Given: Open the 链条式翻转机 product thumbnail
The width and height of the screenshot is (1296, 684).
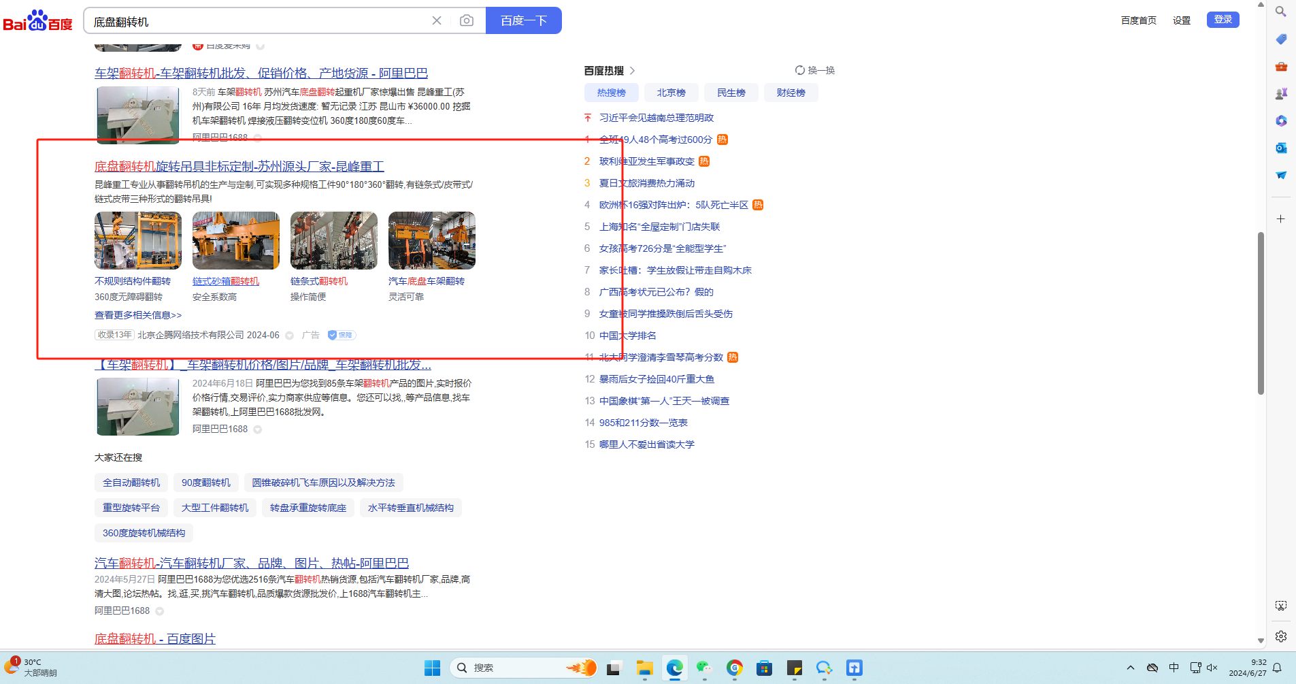Looking at the screenshot, I should coord(333,240).
